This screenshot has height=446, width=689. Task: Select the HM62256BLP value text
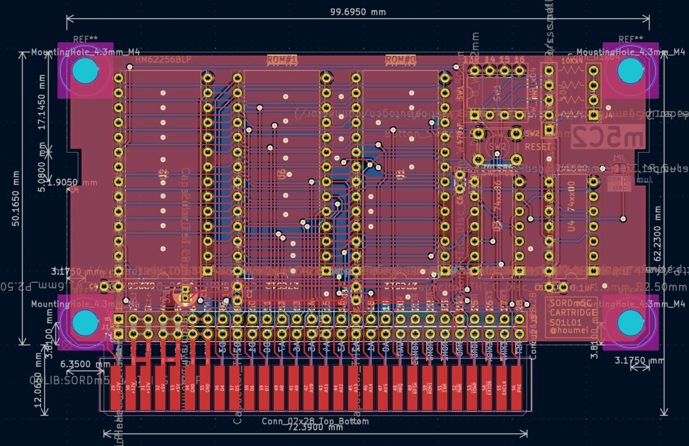[163, 59]
